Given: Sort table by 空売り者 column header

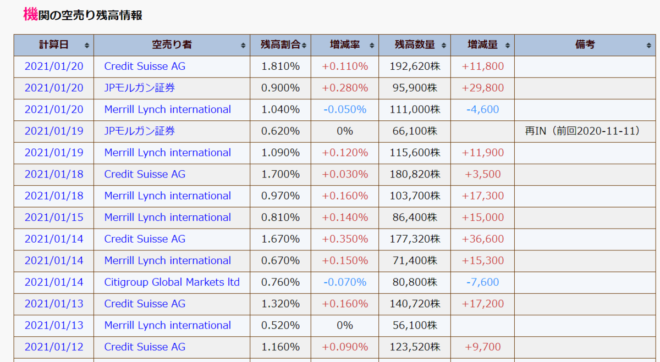Looking at the screenshot, I should pos(172,45).
